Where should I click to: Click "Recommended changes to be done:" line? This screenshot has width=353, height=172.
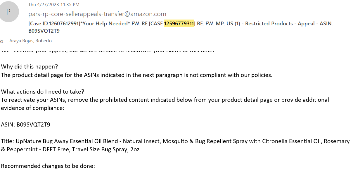(x=48, y=166)
